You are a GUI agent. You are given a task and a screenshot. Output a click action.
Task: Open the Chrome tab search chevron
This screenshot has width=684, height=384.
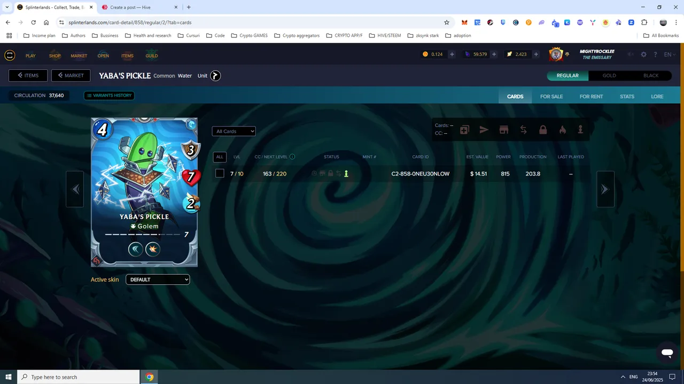[7, 7]
